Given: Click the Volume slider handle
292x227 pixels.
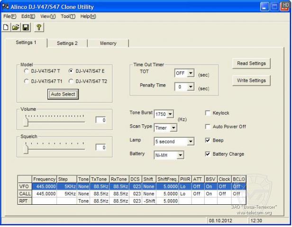Looking at the screenshot, I should point(27,122).
